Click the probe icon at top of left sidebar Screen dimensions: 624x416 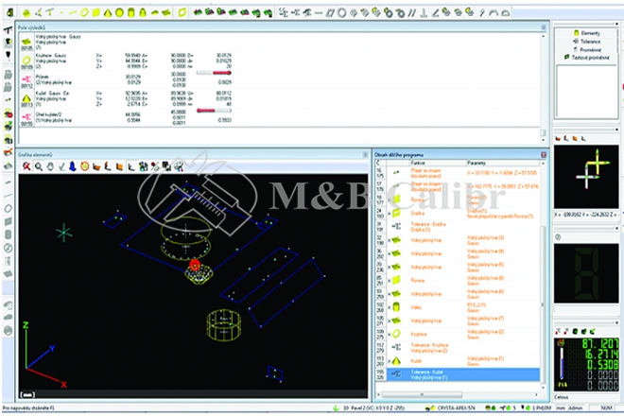pos(7,30)
